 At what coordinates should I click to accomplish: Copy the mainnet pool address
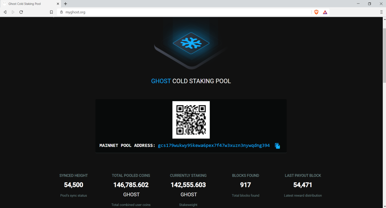click(x=277, y=146)
